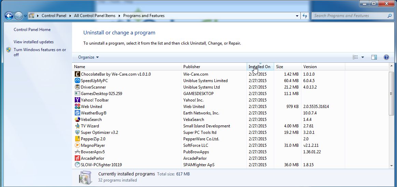Click the scrollbar up arrow
The image size is (397, 187).
[392, 66]
